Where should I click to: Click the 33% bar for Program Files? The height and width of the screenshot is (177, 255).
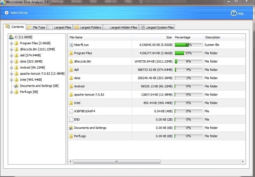tap(189, 53)
